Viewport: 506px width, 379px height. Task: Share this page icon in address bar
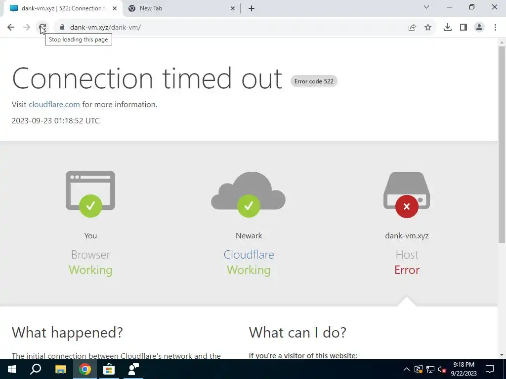(412, 28)
